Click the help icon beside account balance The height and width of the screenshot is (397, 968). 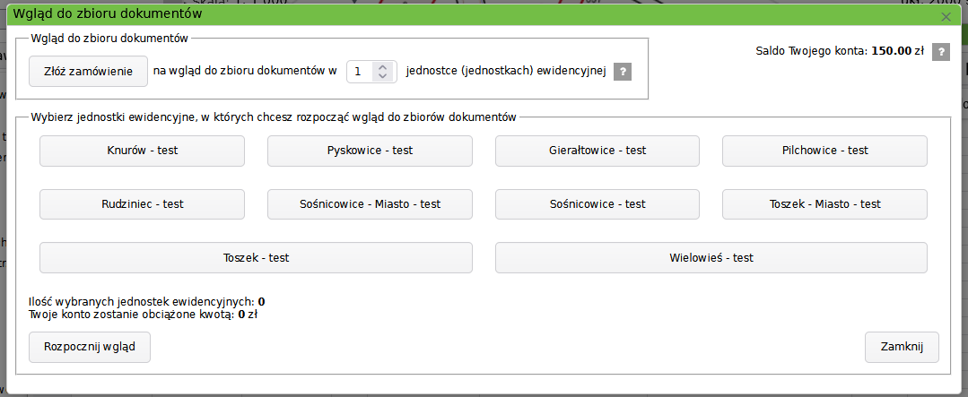[940, 52]
